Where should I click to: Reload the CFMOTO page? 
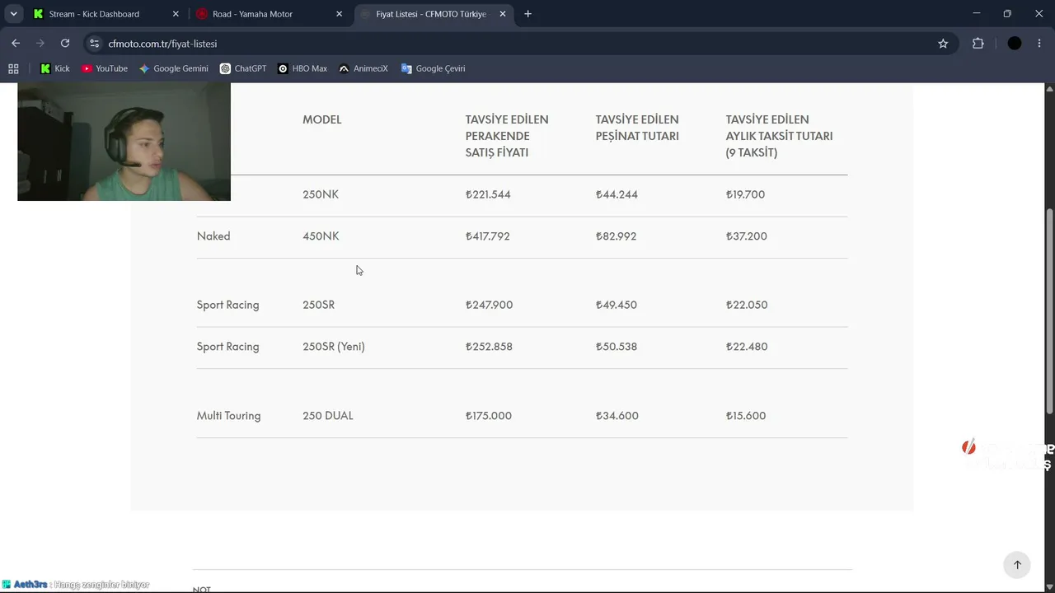65,44
